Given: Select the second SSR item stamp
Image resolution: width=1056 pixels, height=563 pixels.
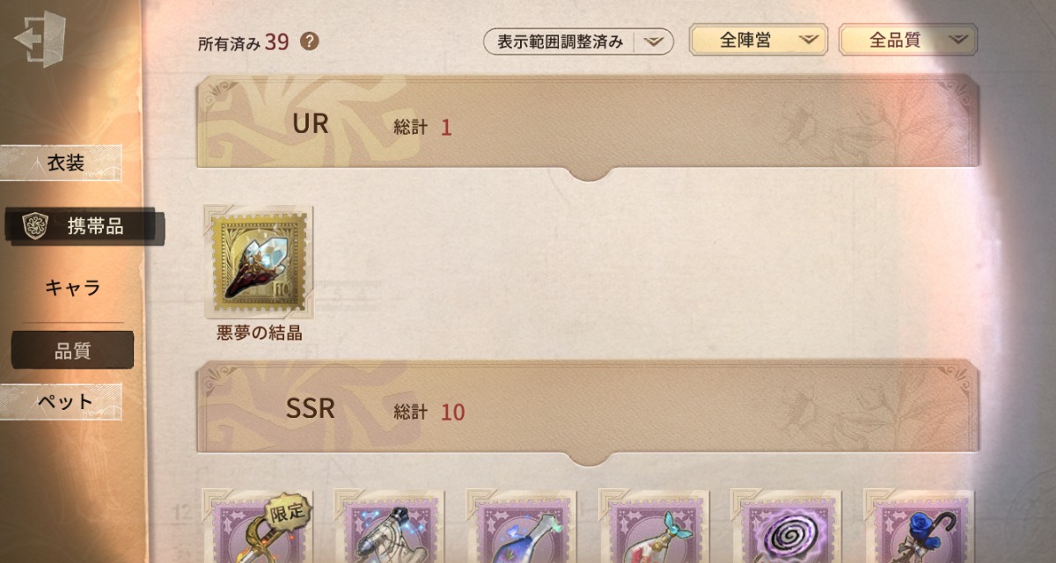Looking at the screenshot, I should pyautogui.click(x=389, y=527).
